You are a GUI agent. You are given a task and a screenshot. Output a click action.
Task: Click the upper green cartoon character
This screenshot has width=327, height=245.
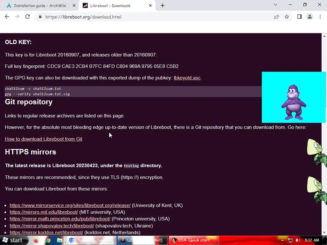pos(316,153)
